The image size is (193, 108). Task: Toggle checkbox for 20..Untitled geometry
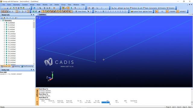coord(5,56)
